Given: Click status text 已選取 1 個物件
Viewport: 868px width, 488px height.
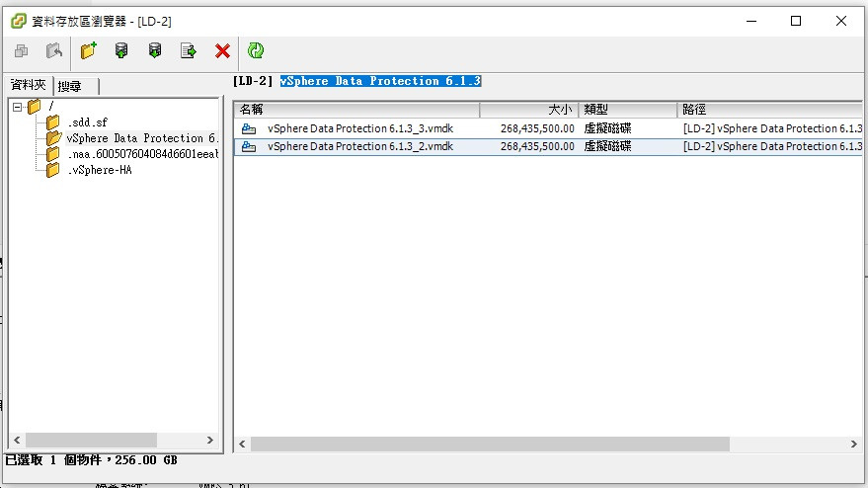Looking at the screenshot, I should tap(53, 460).
